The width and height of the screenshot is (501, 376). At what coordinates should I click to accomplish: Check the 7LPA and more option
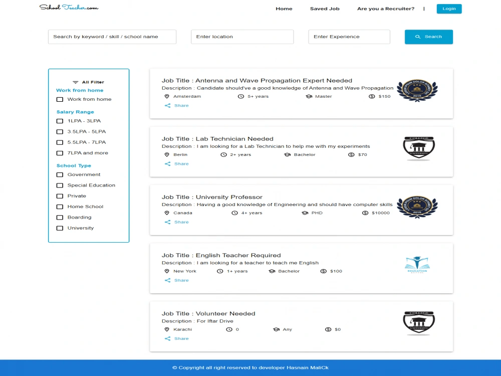[60, 153]
